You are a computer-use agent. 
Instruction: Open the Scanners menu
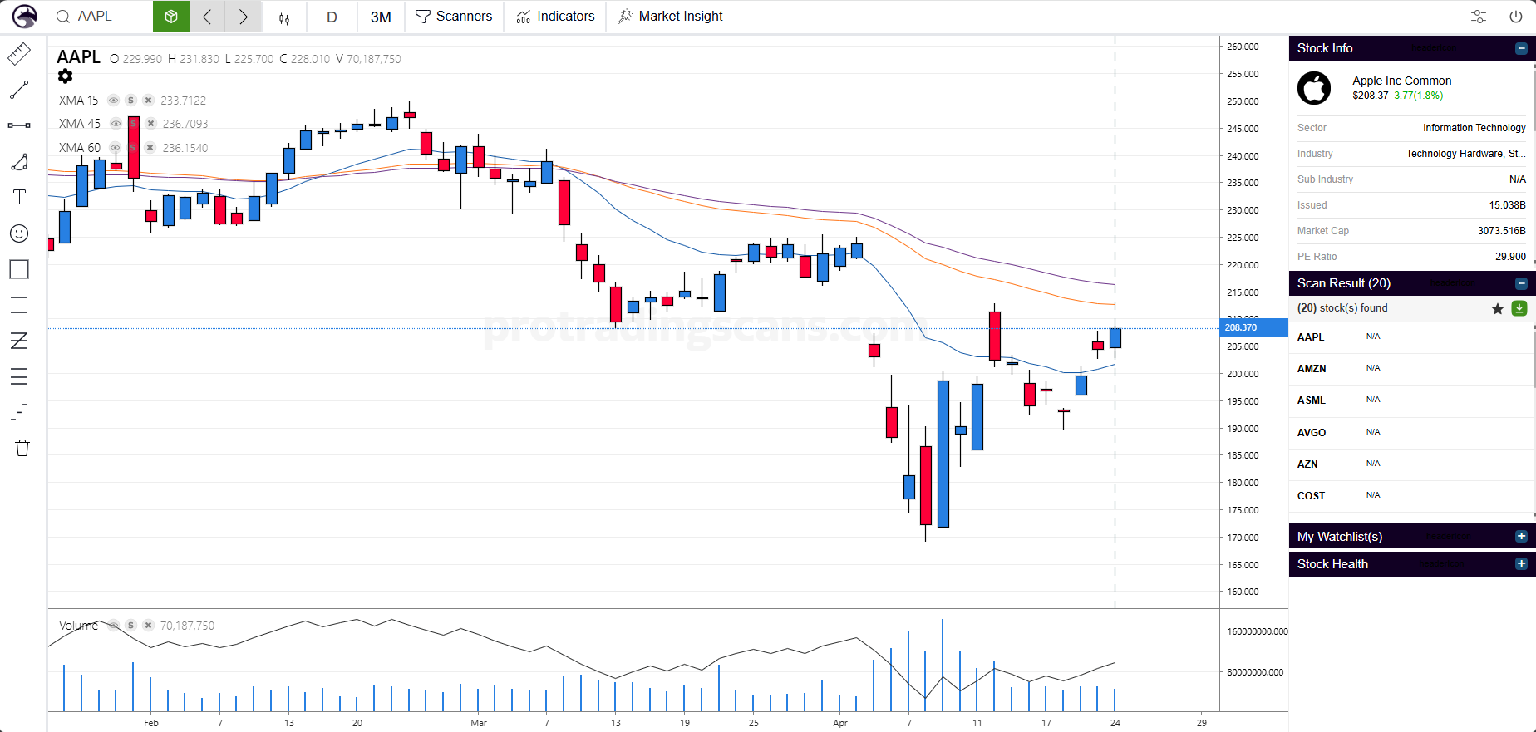tap(454, 17)
